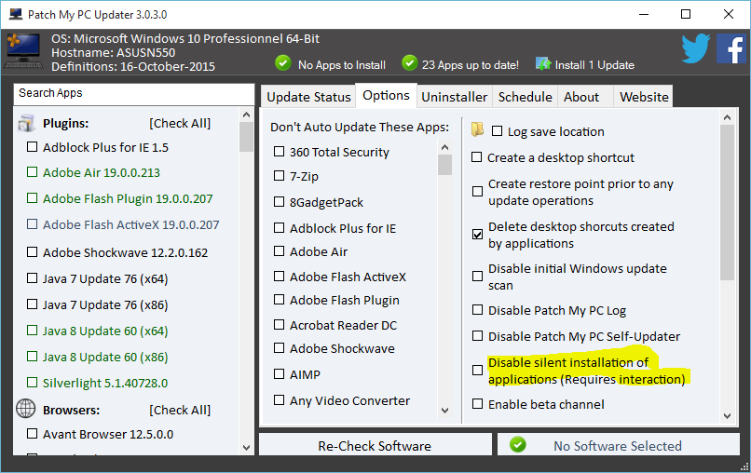Click the No Software Selected button
The height and width of the screenshot is (473, 751).
[x=619, y=445]
